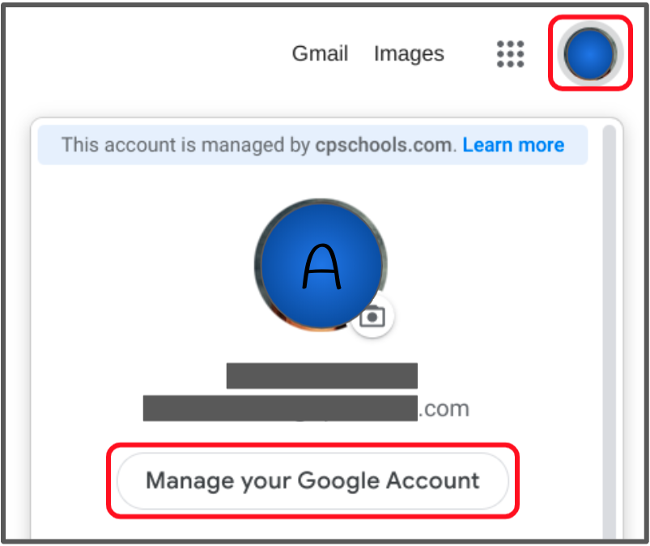Image resolution: width=650 pixels, height=546 pixels.
Task: Click the large account profile picture with letter A
Action: pos(321,262)
